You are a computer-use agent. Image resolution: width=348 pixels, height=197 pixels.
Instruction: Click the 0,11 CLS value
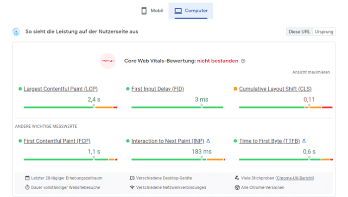[309, 99]
